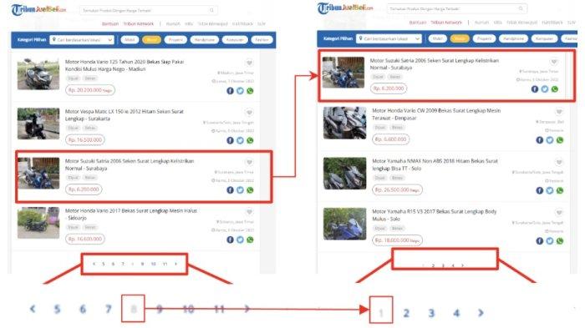This screenshot has width=585, height=328.
Task: Select yellow Motor category pill in left screenshot
Action: click(151, 39)
